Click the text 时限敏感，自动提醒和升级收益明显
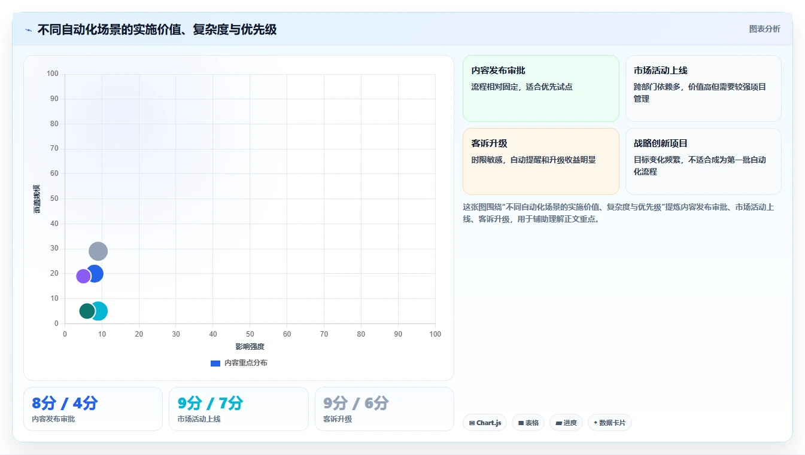 pos(533,160)
